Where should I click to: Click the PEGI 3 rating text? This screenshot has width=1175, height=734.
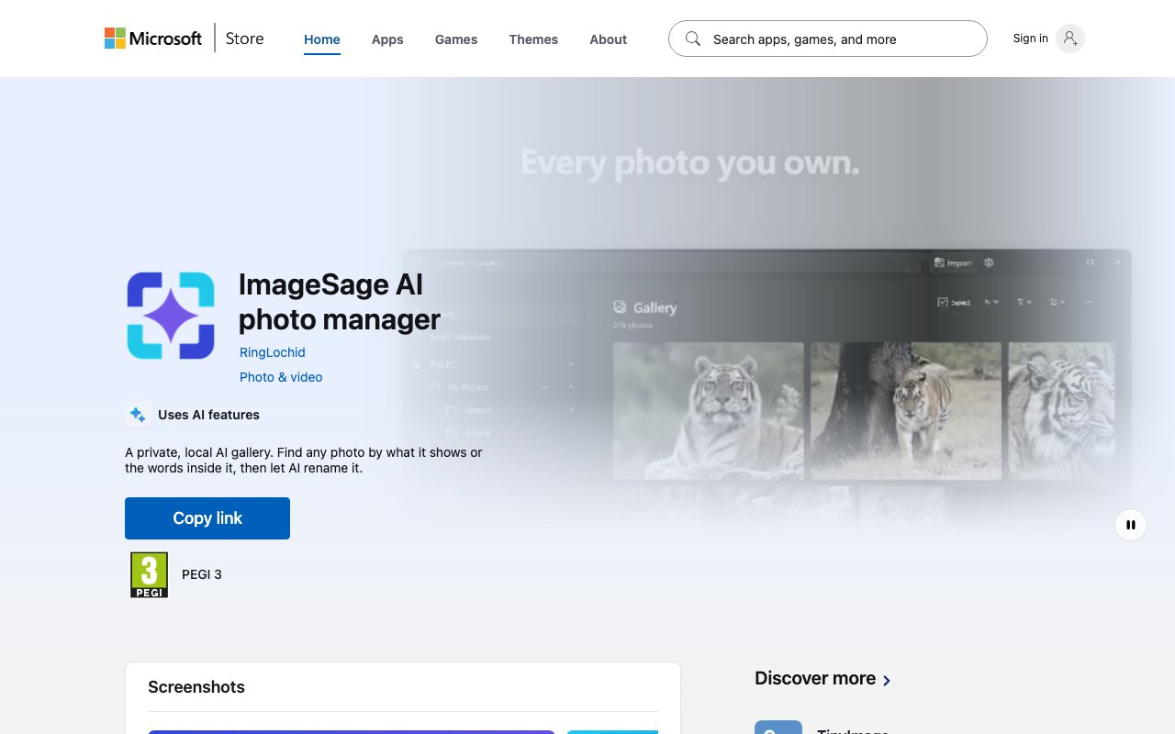202,574
